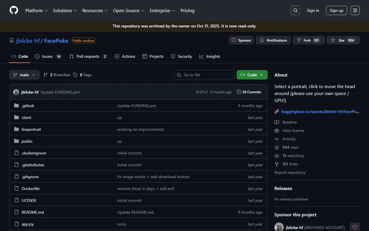Click the appearance settings sliders icon
369x231 pixels.
355,10
